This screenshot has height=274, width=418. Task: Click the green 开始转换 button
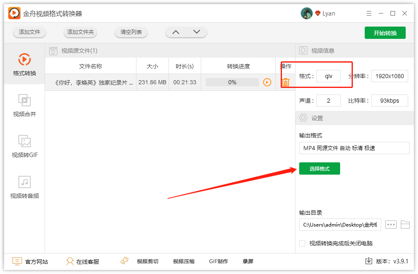(x=385, y=33)
